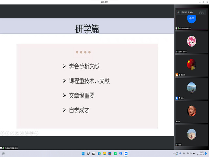This screenshot has width=209, height=157.
Task: Click the previous slide arrow in slideshow toolbar
Action: tap(2, 133)
